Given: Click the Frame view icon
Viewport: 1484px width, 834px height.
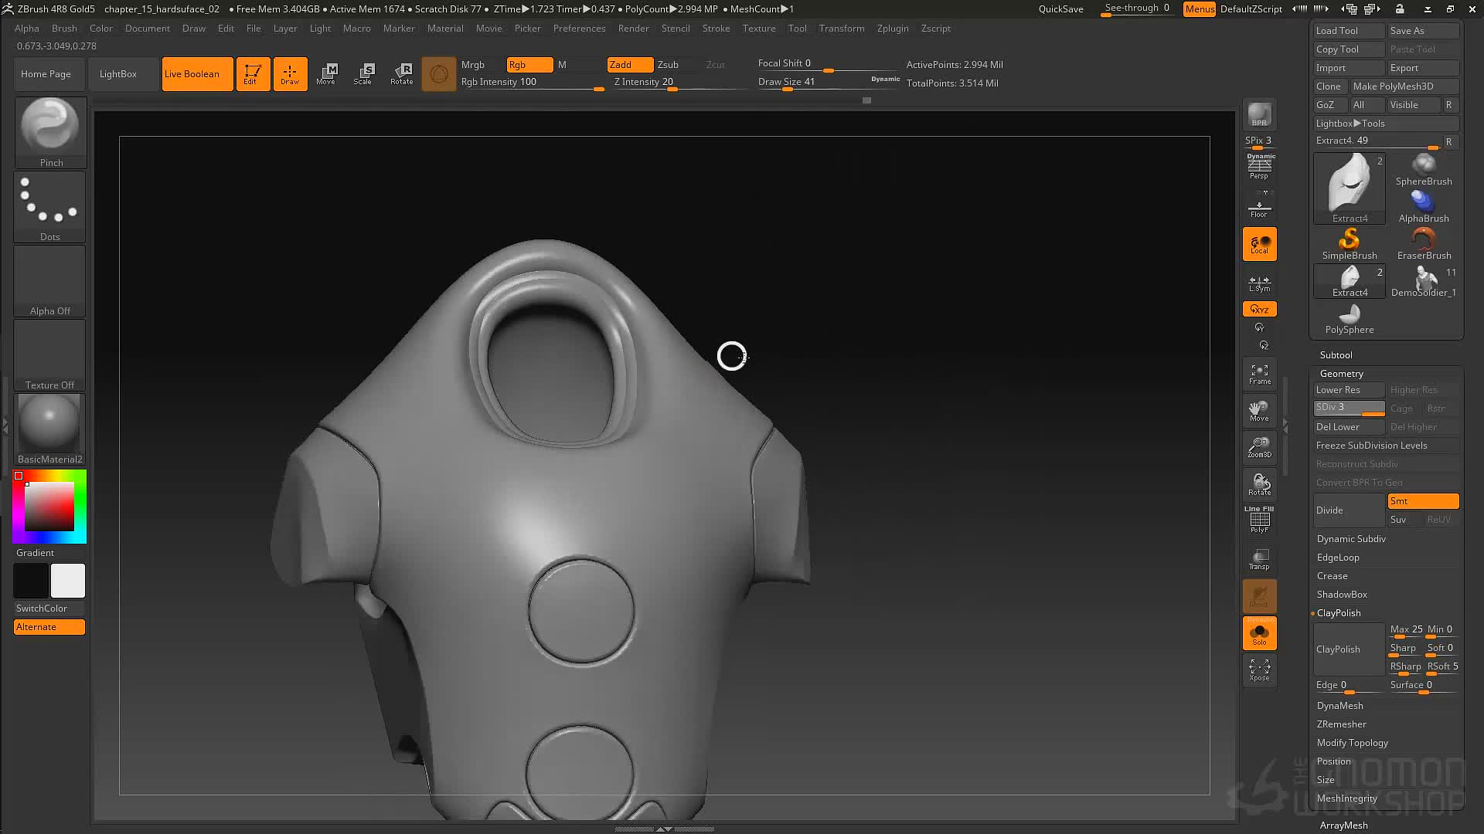Looking at the screenshot, I should (1259, 375).
